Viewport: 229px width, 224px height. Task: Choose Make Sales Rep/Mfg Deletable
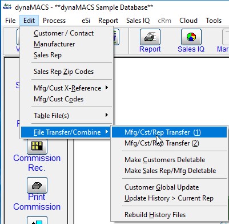(170, 171)
